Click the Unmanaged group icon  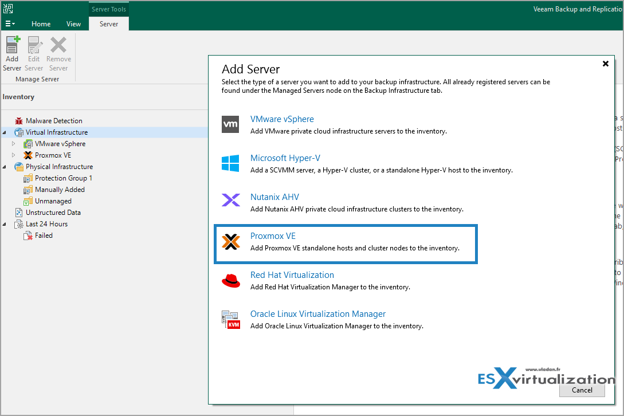pyautogui.click(x=28, y=202)
